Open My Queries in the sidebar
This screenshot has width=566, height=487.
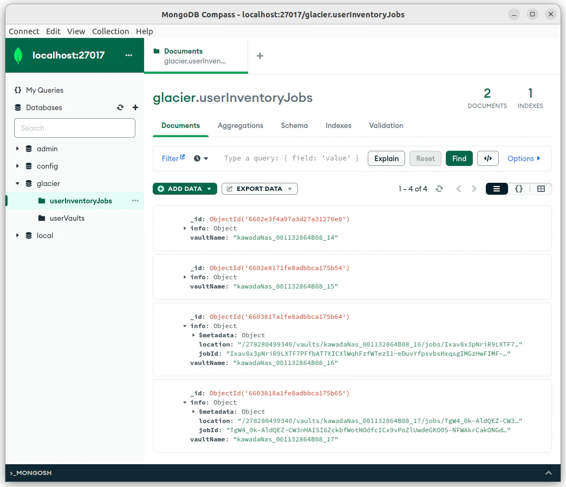coord(44,90)
